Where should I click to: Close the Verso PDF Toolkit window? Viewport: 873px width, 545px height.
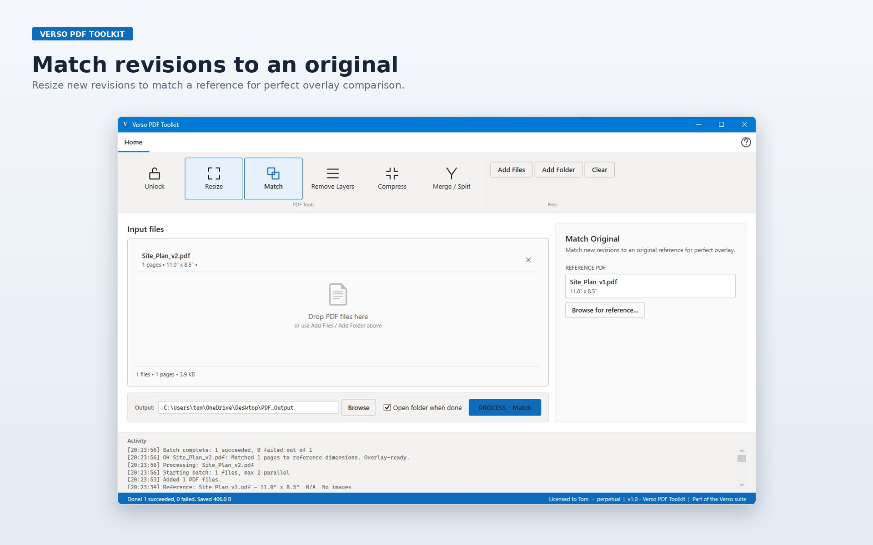tap(744, 124)
